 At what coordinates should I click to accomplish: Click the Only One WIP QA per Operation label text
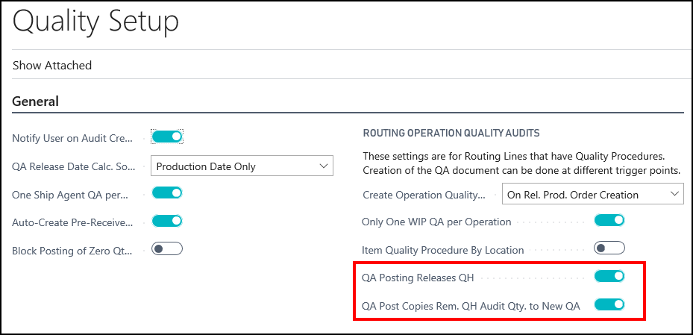coord(436,222)
